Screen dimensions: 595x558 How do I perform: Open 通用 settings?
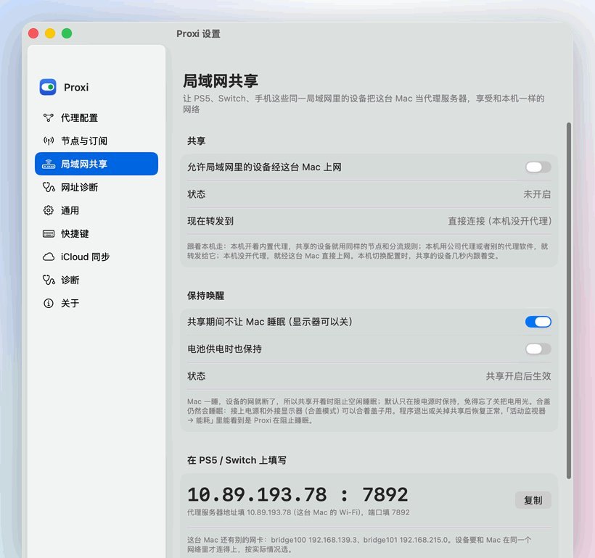pos(97,210)
